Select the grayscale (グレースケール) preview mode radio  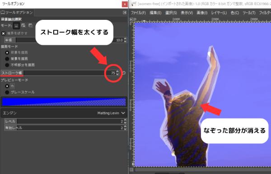pos(7,92)
